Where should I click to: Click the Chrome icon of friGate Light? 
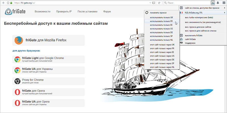[17, 59]
